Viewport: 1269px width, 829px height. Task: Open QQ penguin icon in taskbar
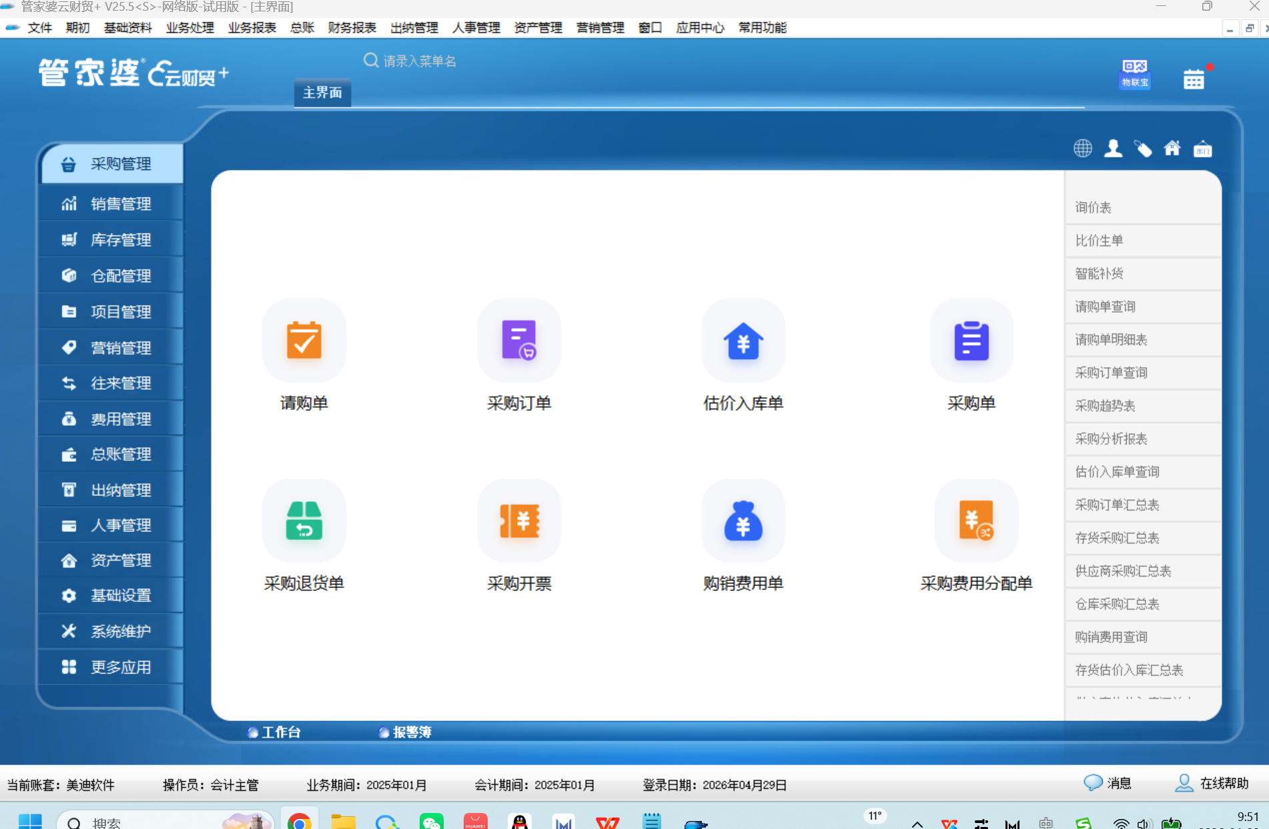(520, 821)
